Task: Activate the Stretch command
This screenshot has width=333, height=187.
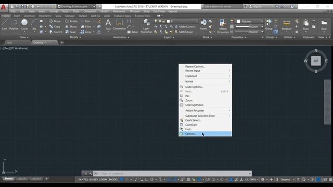Action: click(x=56, y=32)
